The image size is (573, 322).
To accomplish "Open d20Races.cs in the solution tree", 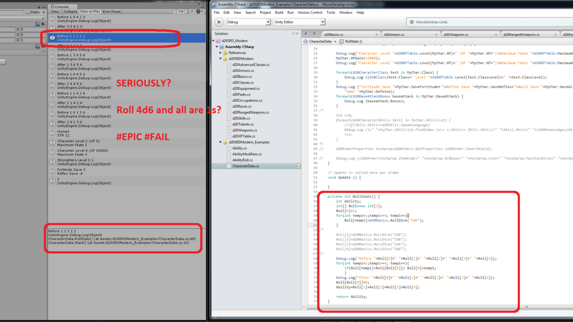I will (243, 107).
